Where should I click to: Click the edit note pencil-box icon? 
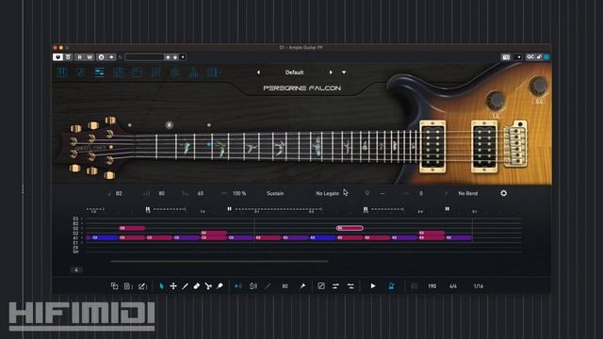click(142, 286)
